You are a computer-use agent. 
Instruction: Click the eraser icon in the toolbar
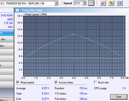click(x=103, y=3)
